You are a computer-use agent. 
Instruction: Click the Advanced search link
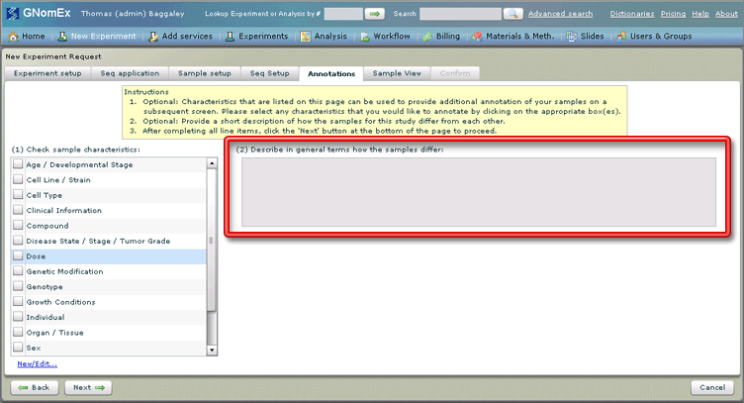click(560, 14)
